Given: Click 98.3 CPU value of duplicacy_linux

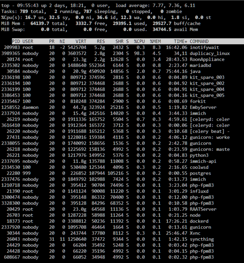Looking at the screenshot, I should tap(139, 54).
